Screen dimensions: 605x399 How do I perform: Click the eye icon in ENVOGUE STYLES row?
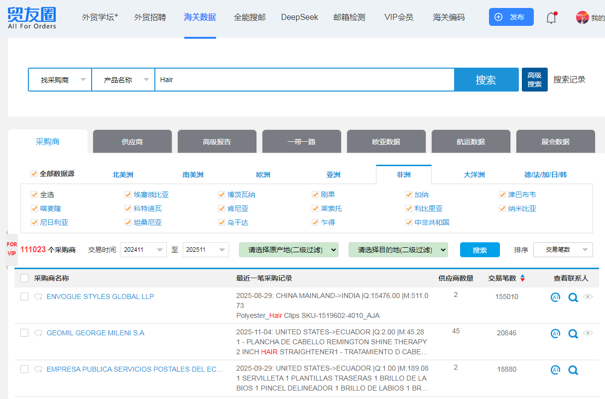coord(588,297)
